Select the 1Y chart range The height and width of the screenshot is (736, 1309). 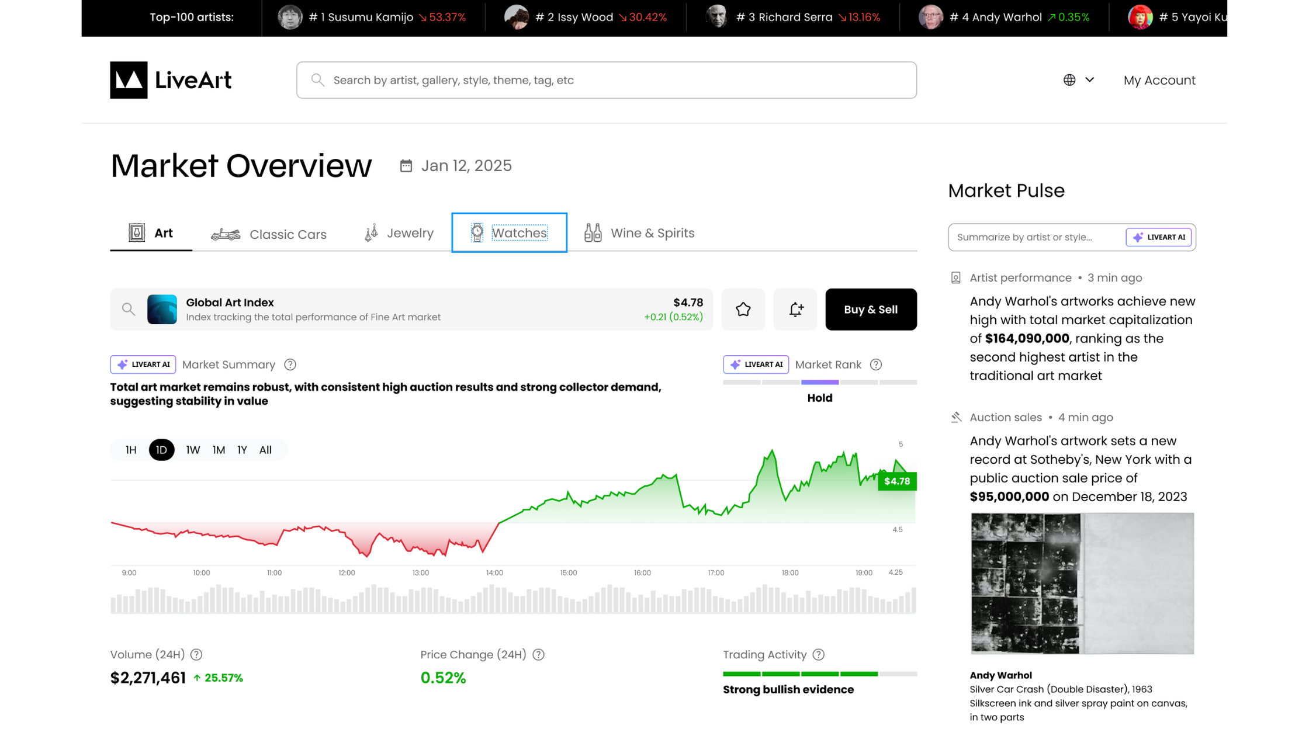click(x=242, y=450)
